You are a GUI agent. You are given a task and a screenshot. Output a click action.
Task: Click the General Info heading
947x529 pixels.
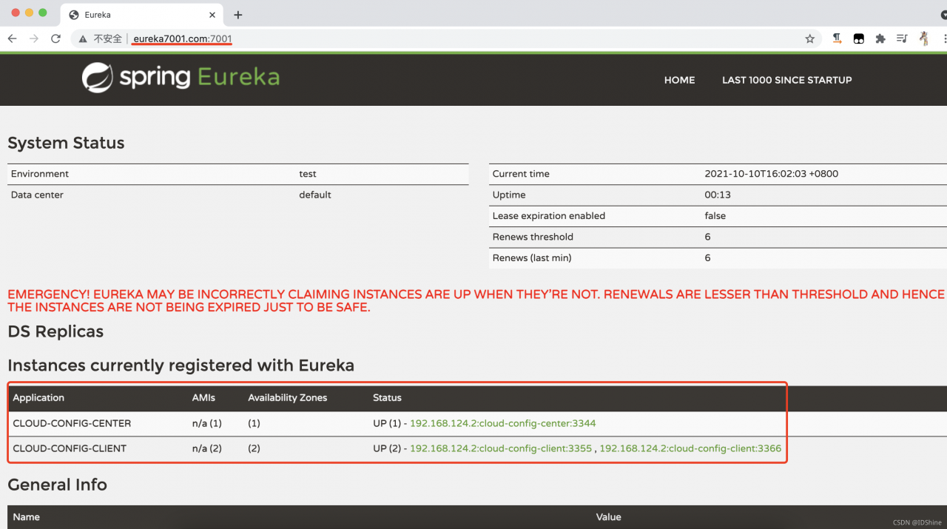pyautogui.click(x=57, y=485)
